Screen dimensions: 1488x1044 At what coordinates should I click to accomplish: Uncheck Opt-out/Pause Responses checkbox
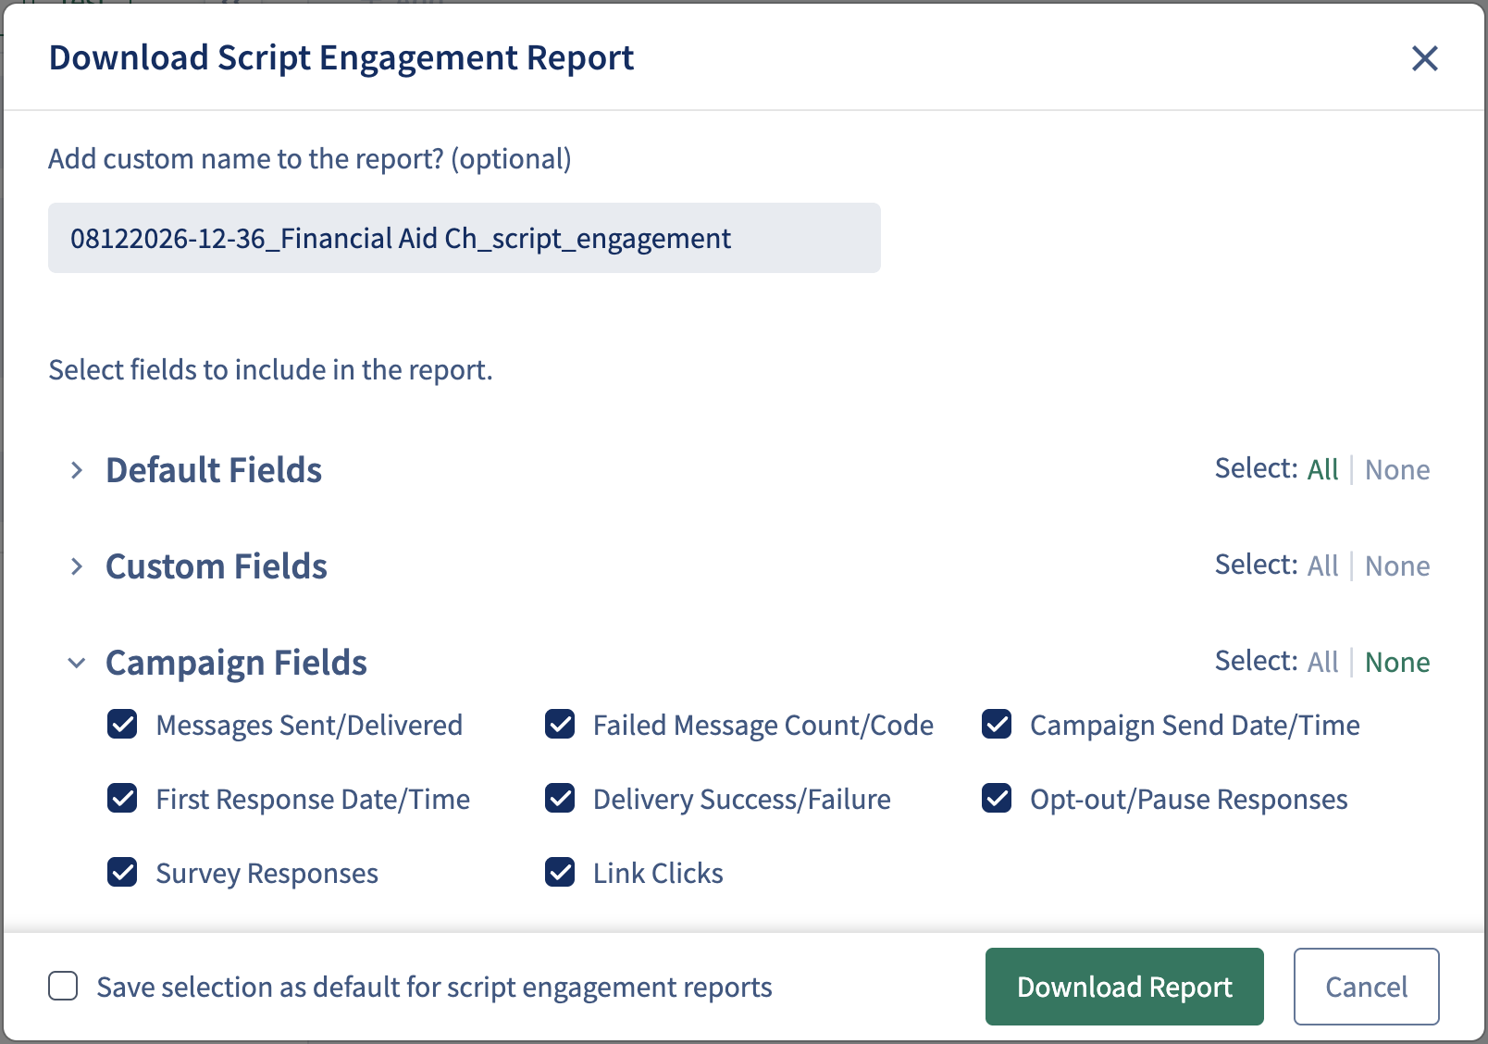(997, 798)
